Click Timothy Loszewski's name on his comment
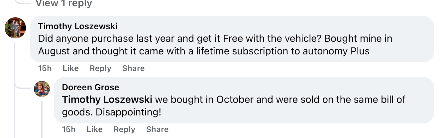 [x=78, y=26]
